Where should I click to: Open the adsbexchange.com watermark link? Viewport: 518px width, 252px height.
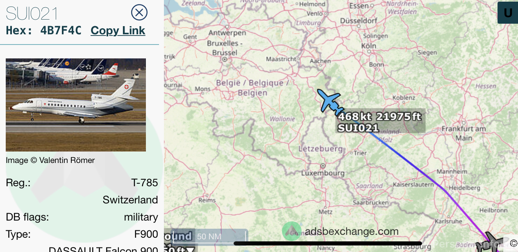pyautogui.click(x=352, y=232)
